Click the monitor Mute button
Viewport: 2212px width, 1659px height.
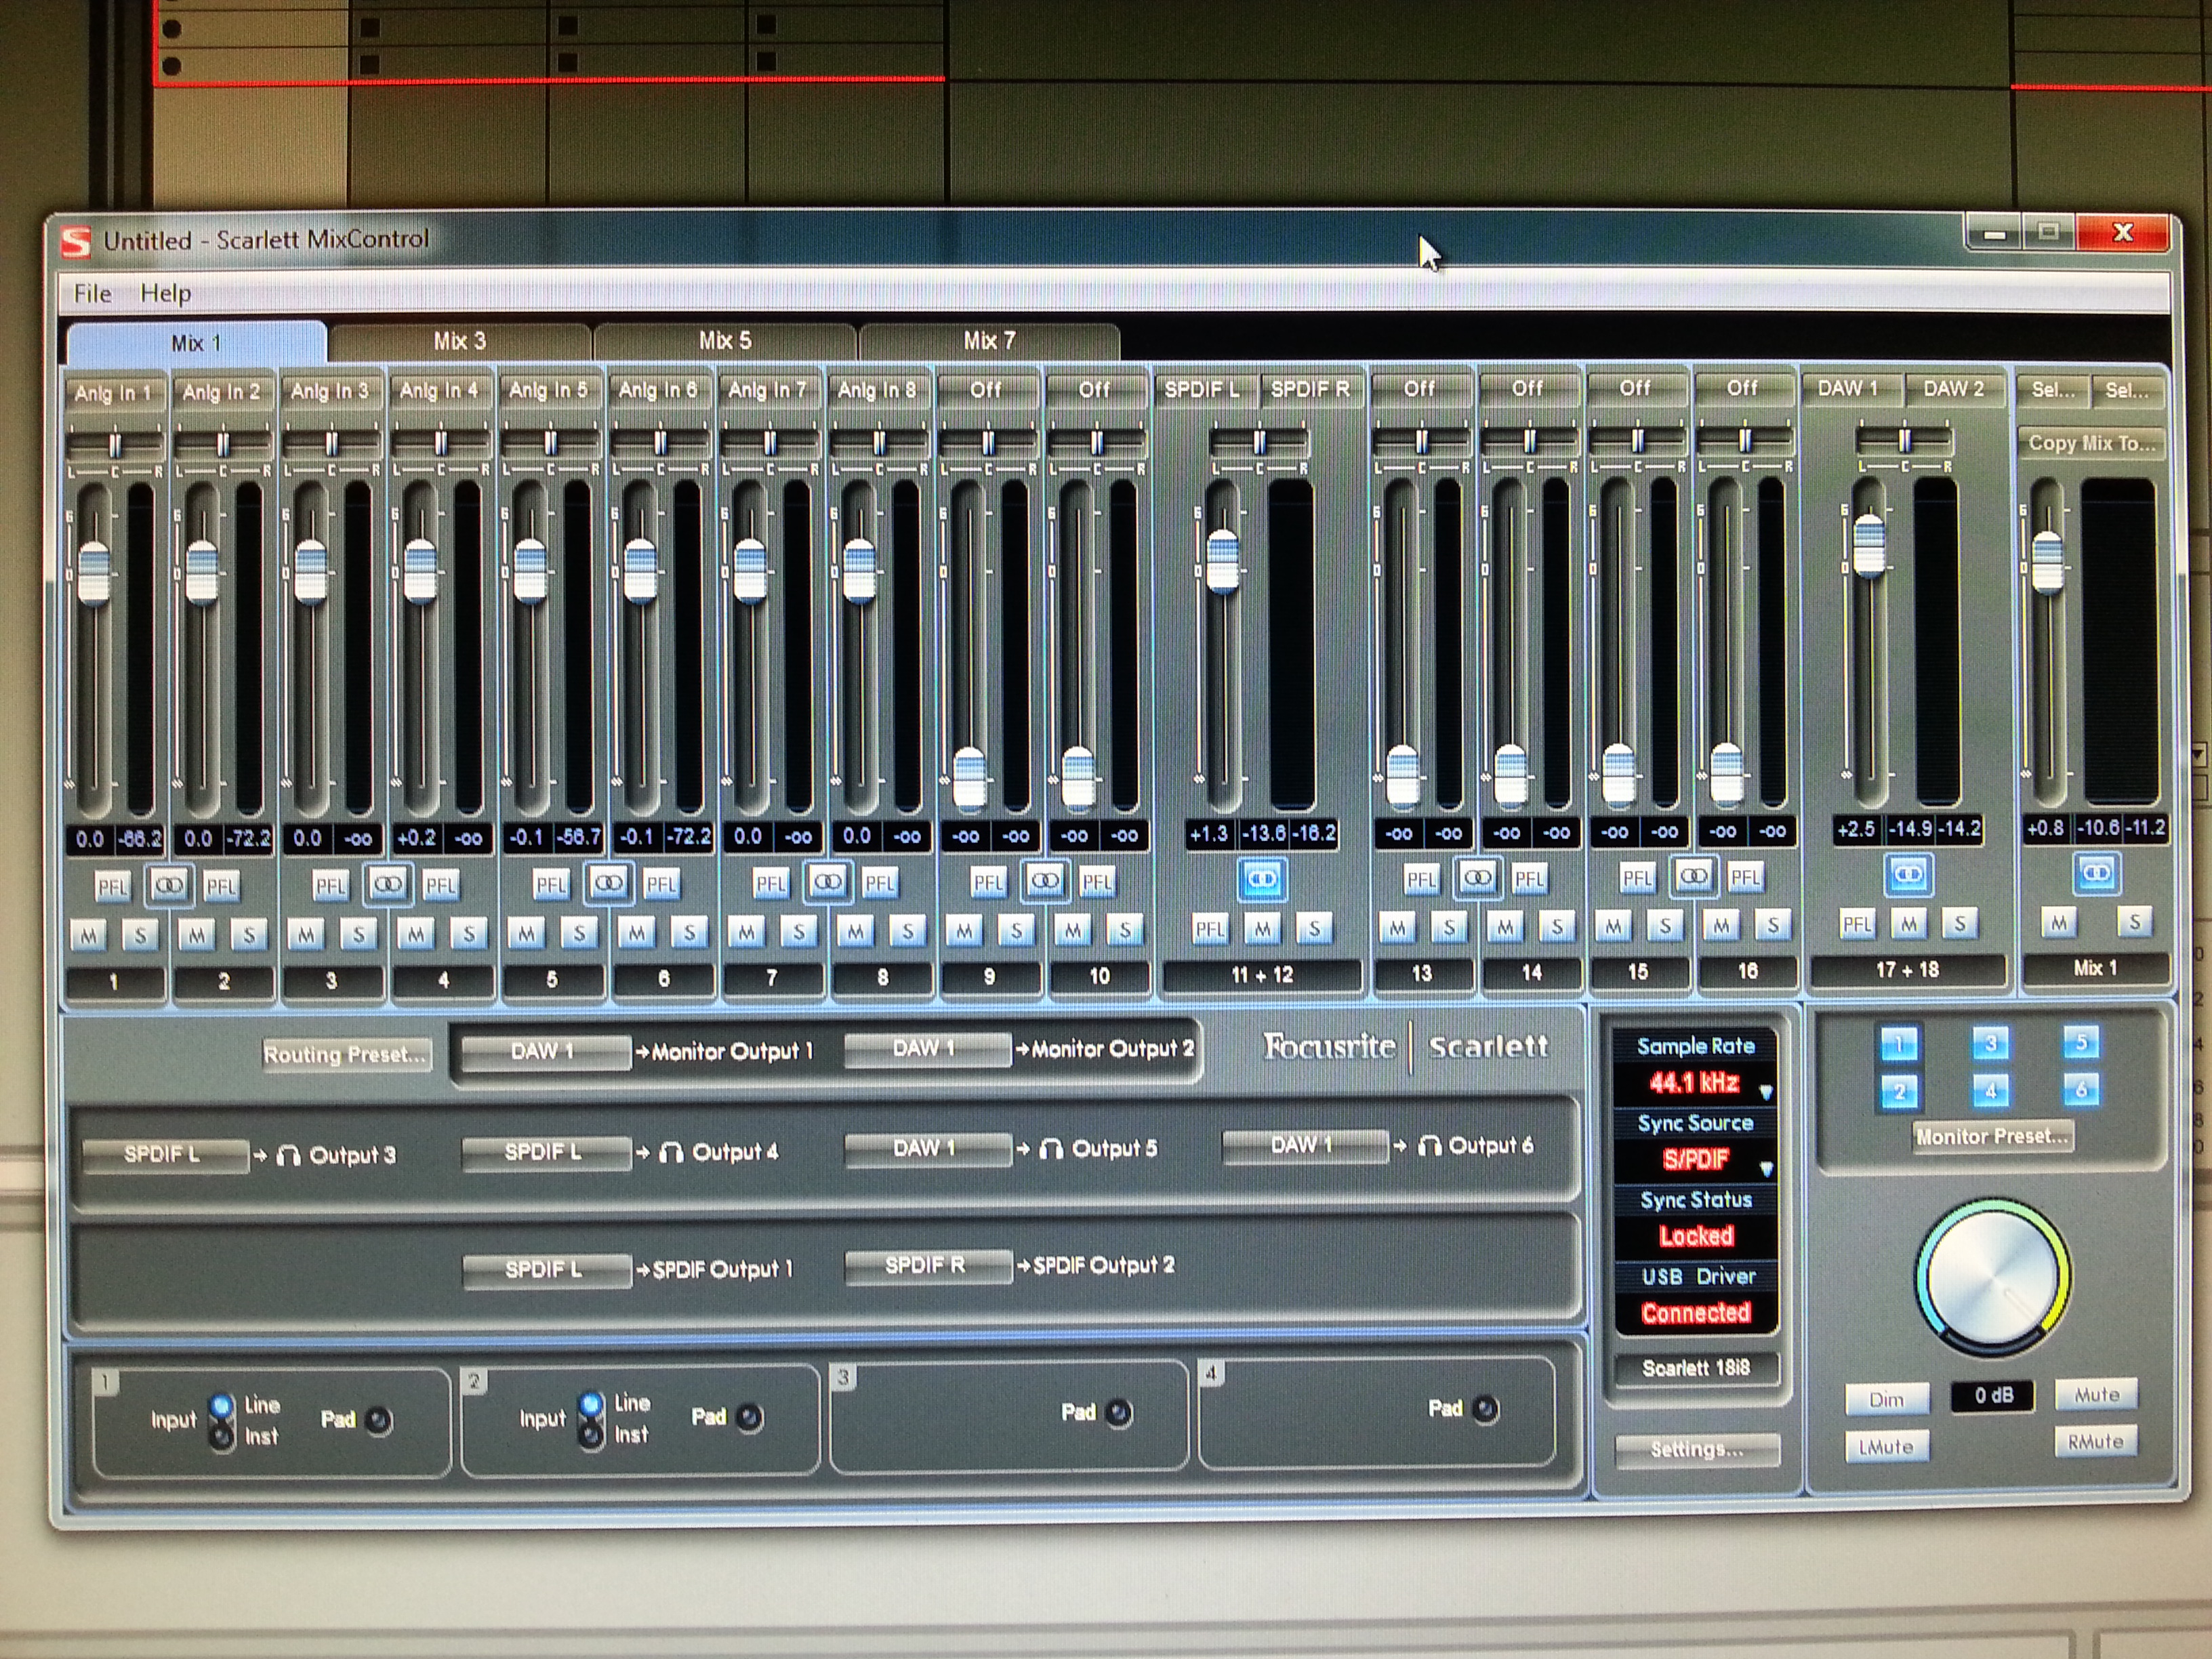(x=2097, y=1394)
